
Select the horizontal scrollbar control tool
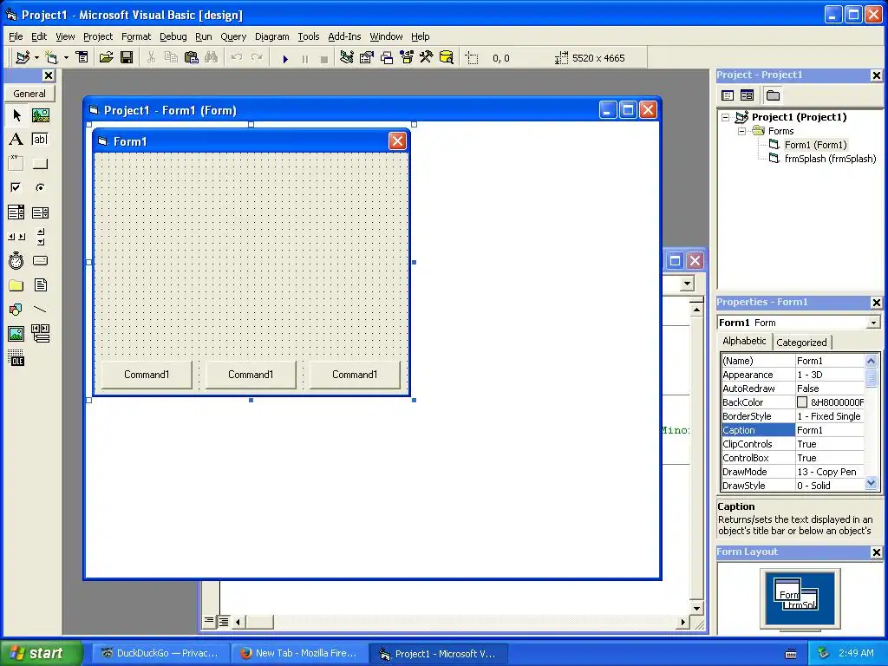click(16, 237)
